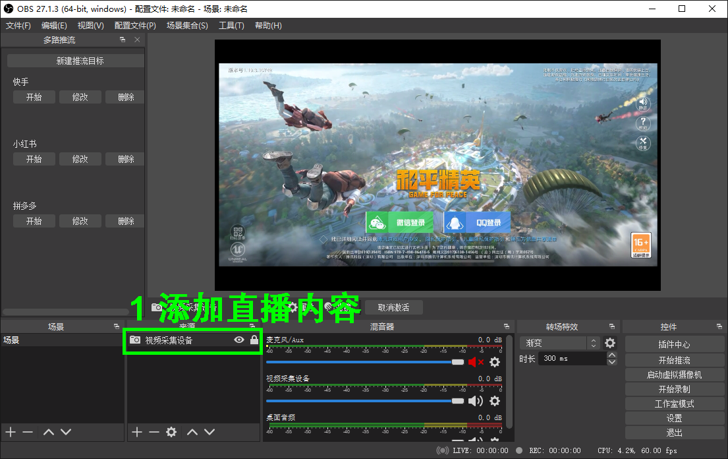Adjust the 麦克风/Aux volume slider
728x459 pixels.
[365, 362]
